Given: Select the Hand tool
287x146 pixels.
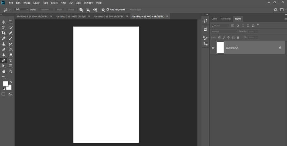Looking at the screenshot, I should pyautogui.click(x=3, y=72).
